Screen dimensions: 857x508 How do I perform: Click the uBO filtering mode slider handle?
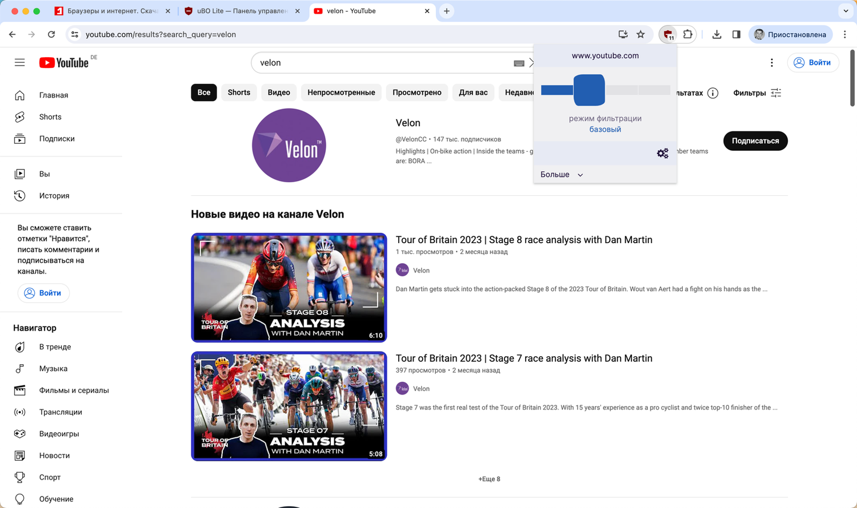[589, 90]
